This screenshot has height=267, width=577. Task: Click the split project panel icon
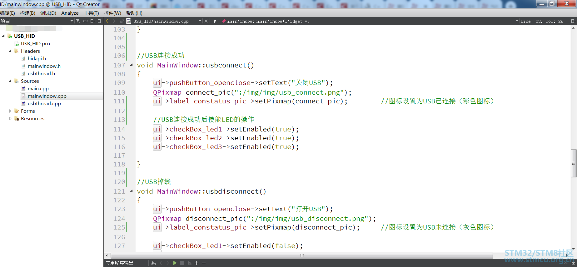click(92, 21)
